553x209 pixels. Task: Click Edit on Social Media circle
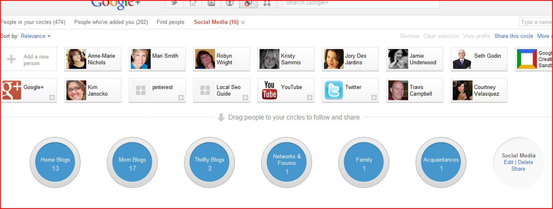pos(508,162)
